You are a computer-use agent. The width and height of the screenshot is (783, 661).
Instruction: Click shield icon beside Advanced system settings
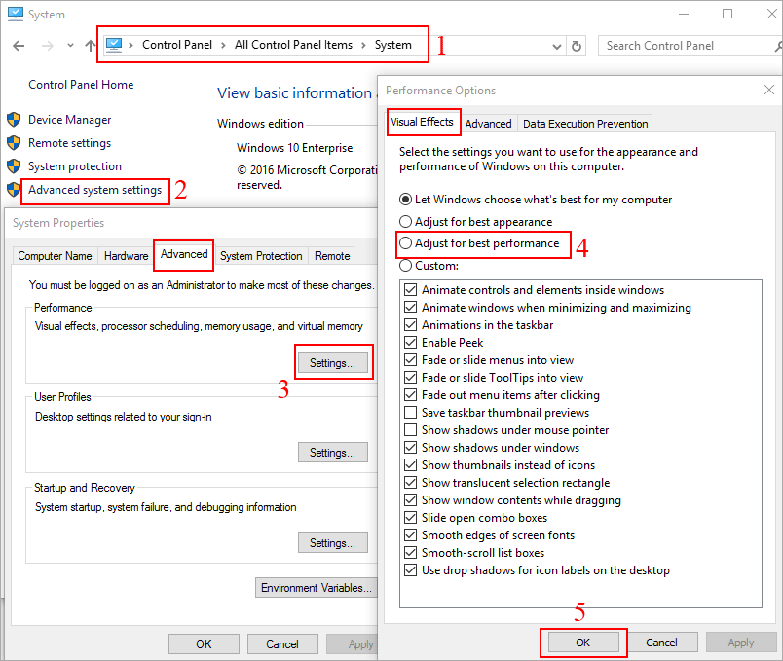[14, 190]
